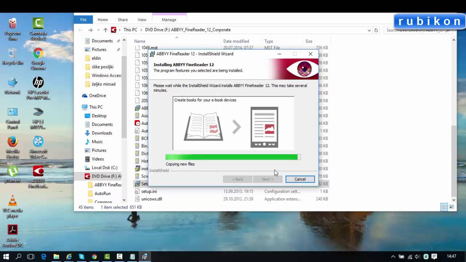Open the Recycle Bin on desktop

(x=13, y=56)
